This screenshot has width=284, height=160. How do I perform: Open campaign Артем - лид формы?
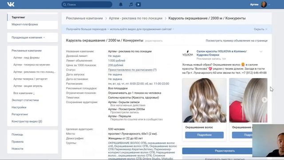pyautogui.click(x=26, y=58)
